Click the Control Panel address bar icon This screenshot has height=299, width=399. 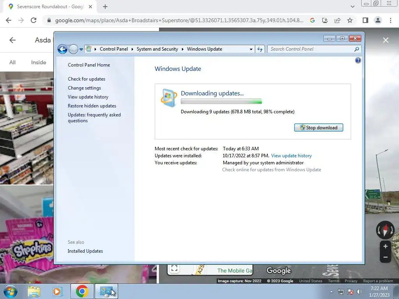88,49
